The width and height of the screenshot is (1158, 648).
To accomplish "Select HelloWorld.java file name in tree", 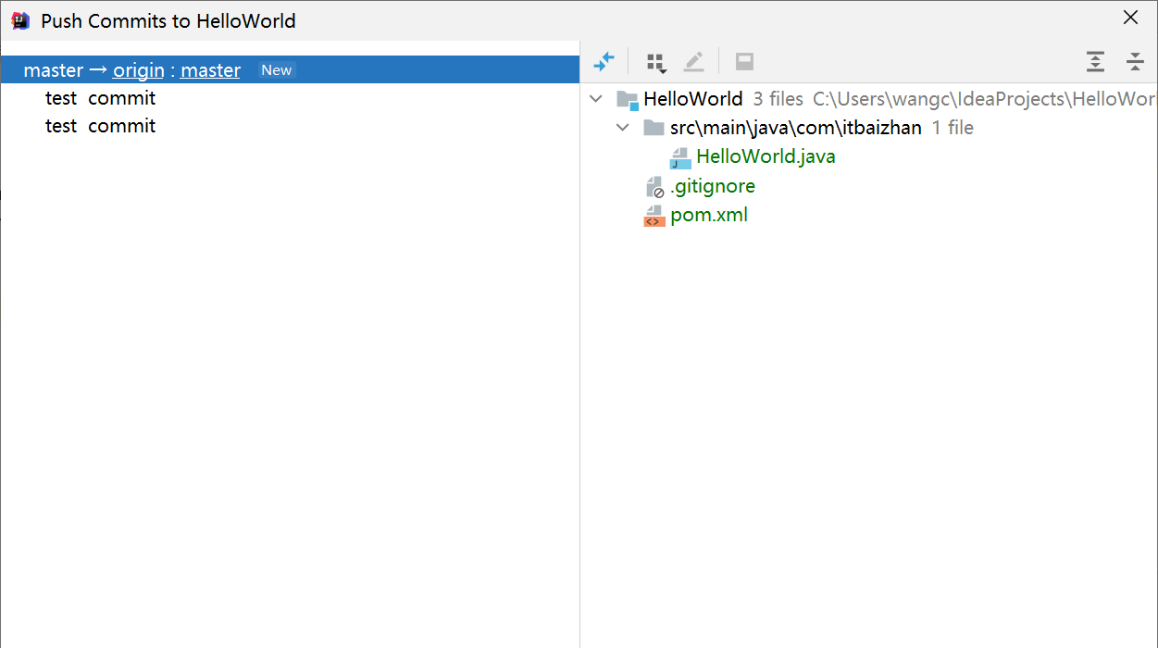I will pyautogui.click(x=766, y=156).
